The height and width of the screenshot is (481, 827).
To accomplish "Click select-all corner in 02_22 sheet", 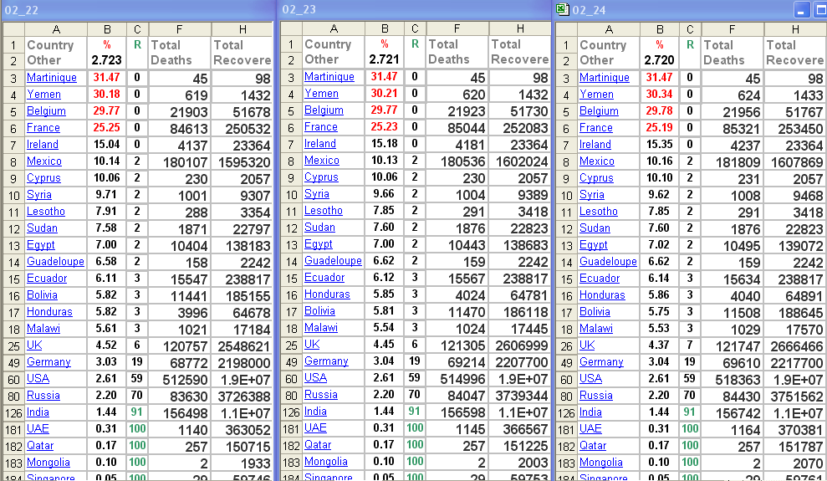I will point(13,29).
